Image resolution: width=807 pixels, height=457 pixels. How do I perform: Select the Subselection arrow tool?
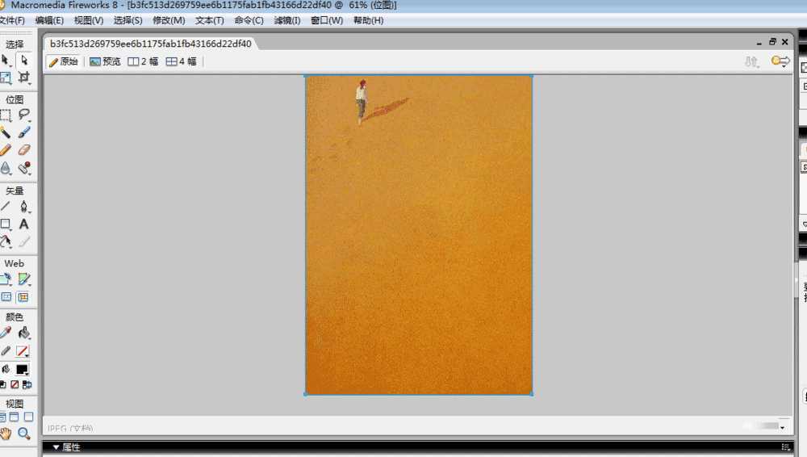point(24,61)
